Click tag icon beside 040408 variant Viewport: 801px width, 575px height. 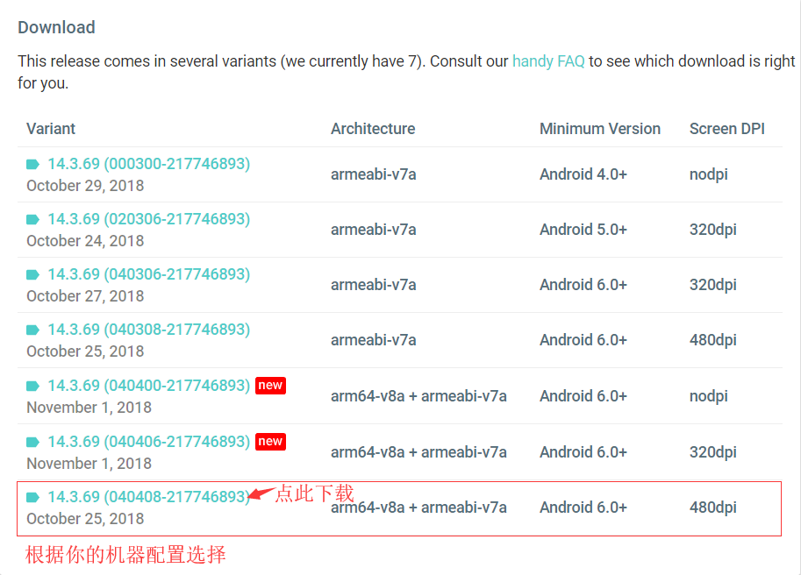[33, 497]
